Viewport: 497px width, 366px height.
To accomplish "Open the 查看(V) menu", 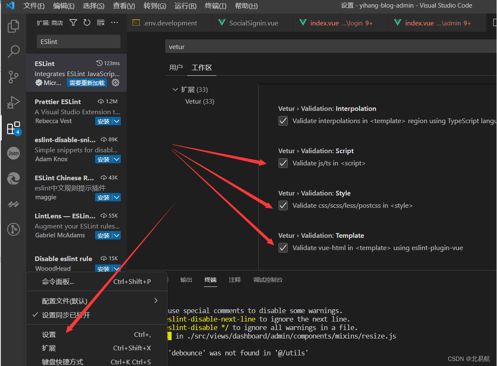I will click(x=123, y=6).
